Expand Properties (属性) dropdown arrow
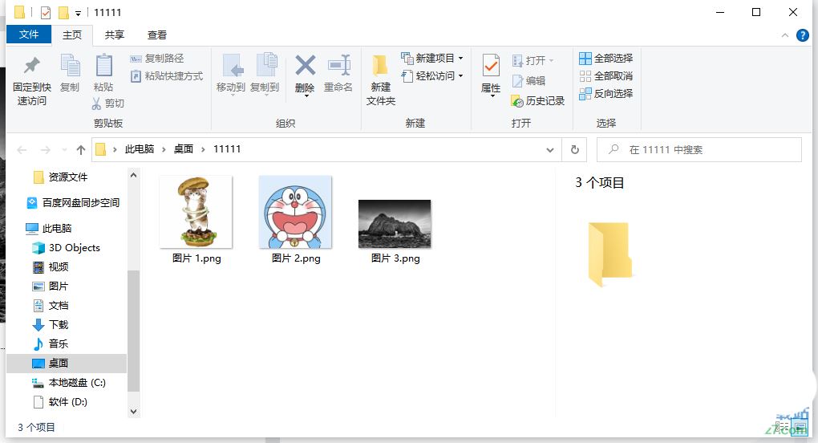This screenshot has height=443, width=818. point(491,96)
